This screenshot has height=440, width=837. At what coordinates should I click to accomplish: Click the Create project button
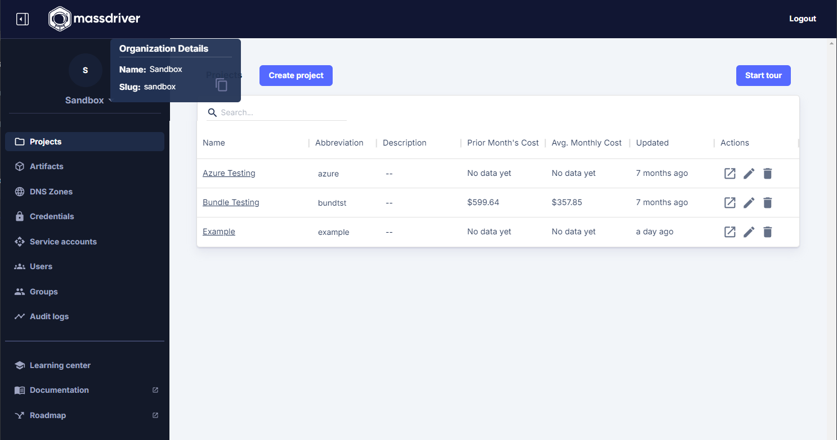click(x=296, y=75)
